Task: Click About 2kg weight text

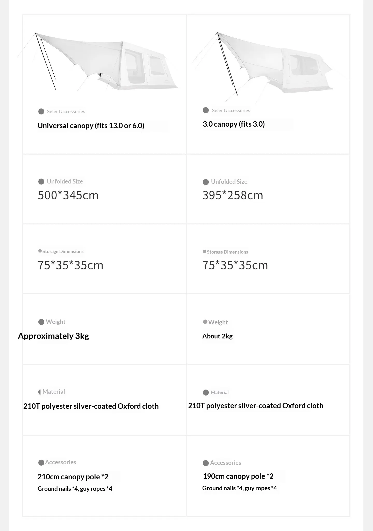Action: [x=217, y=336]
